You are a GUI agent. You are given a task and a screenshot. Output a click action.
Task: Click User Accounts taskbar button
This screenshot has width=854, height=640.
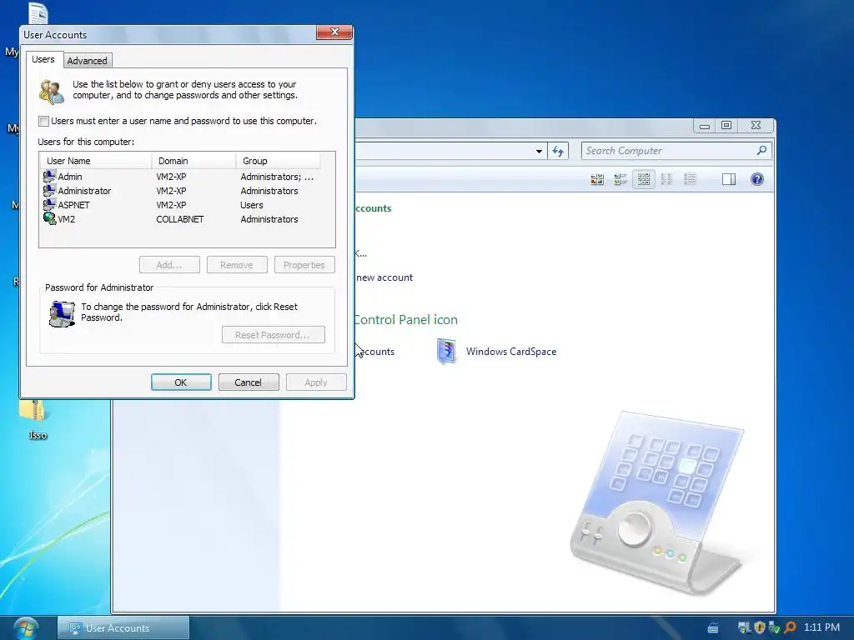click(x=123, y=628)
